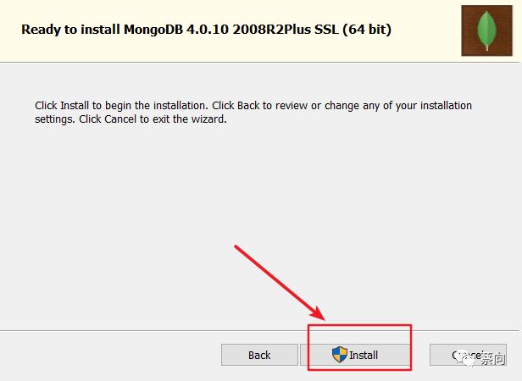Click the "2008R2Plus SSL" text in title
Screen dimensions: 522x381
coord(285,30)
